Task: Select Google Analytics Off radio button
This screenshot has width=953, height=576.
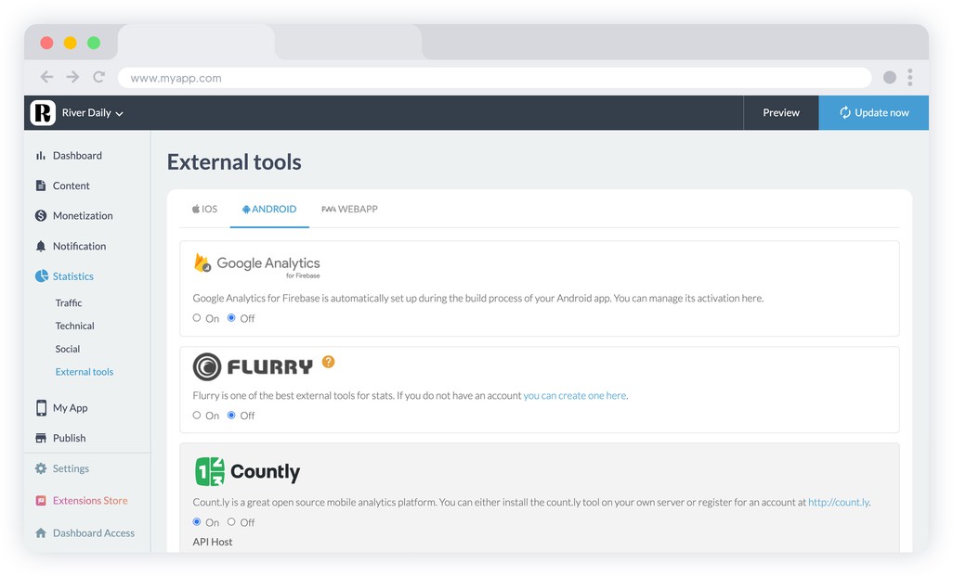Action: 231,318
